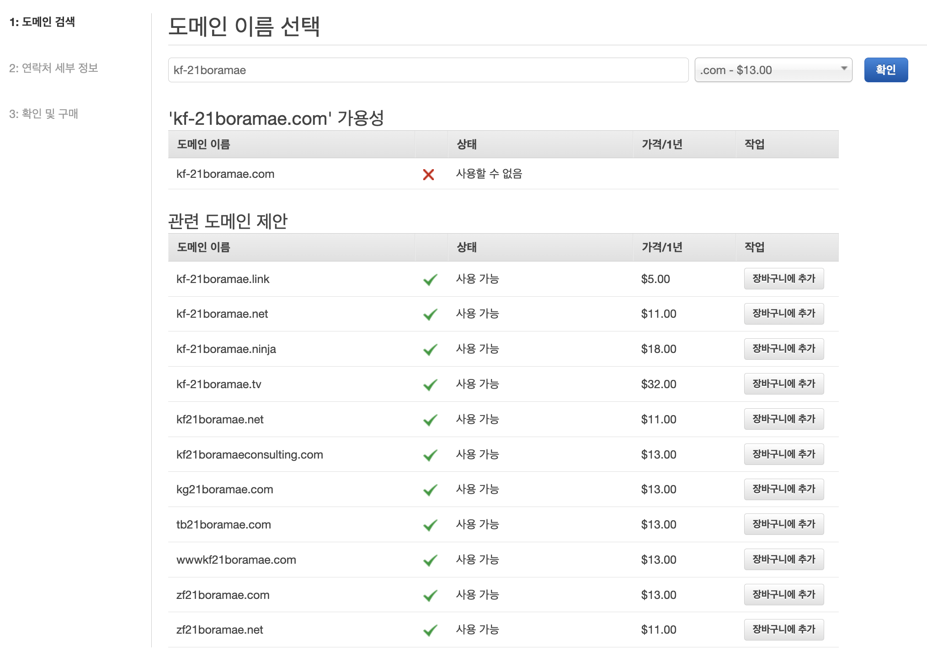This screenshot has height=662, width=927.
Task: Click green checkmark for kf-21boramae.link
Action: [x=430, y=279]
